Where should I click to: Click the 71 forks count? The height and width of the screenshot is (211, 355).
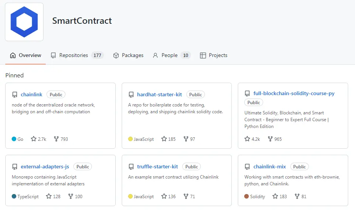point(193,197)
